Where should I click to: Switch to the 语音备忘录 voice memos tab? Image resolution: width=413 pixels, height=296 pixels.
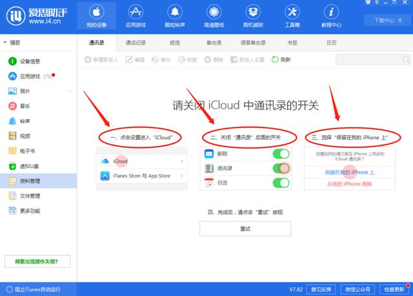pyautogui.click(x=253, y=43)
